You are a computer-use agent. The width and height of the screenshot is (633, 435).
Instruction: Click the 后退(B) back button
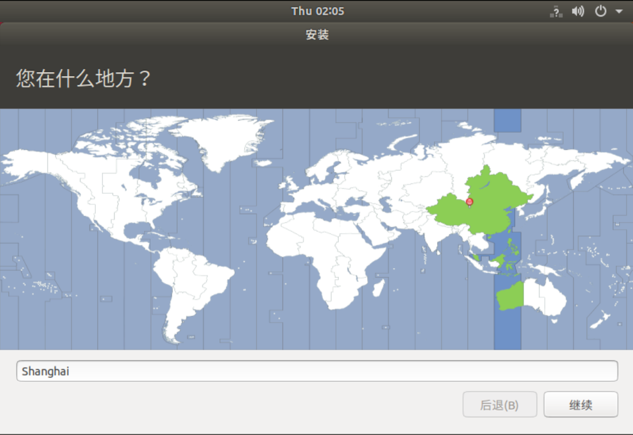500,404
